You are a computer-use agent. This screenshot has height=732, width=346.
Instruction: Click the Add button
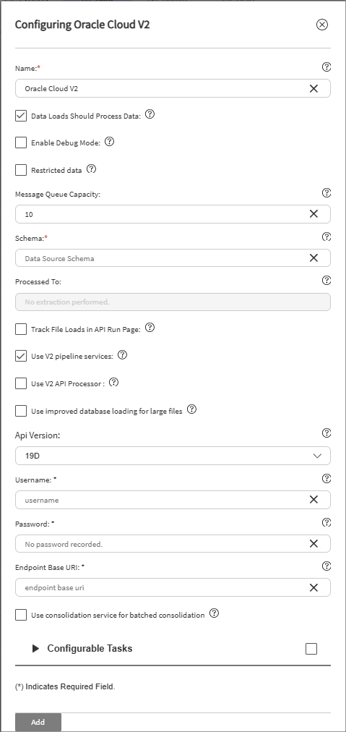(x=38, y=722)
